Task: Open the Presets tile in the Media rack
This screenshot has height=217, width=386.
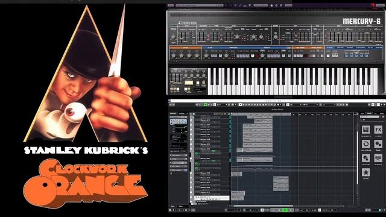Action: click(x=378, y=144)
